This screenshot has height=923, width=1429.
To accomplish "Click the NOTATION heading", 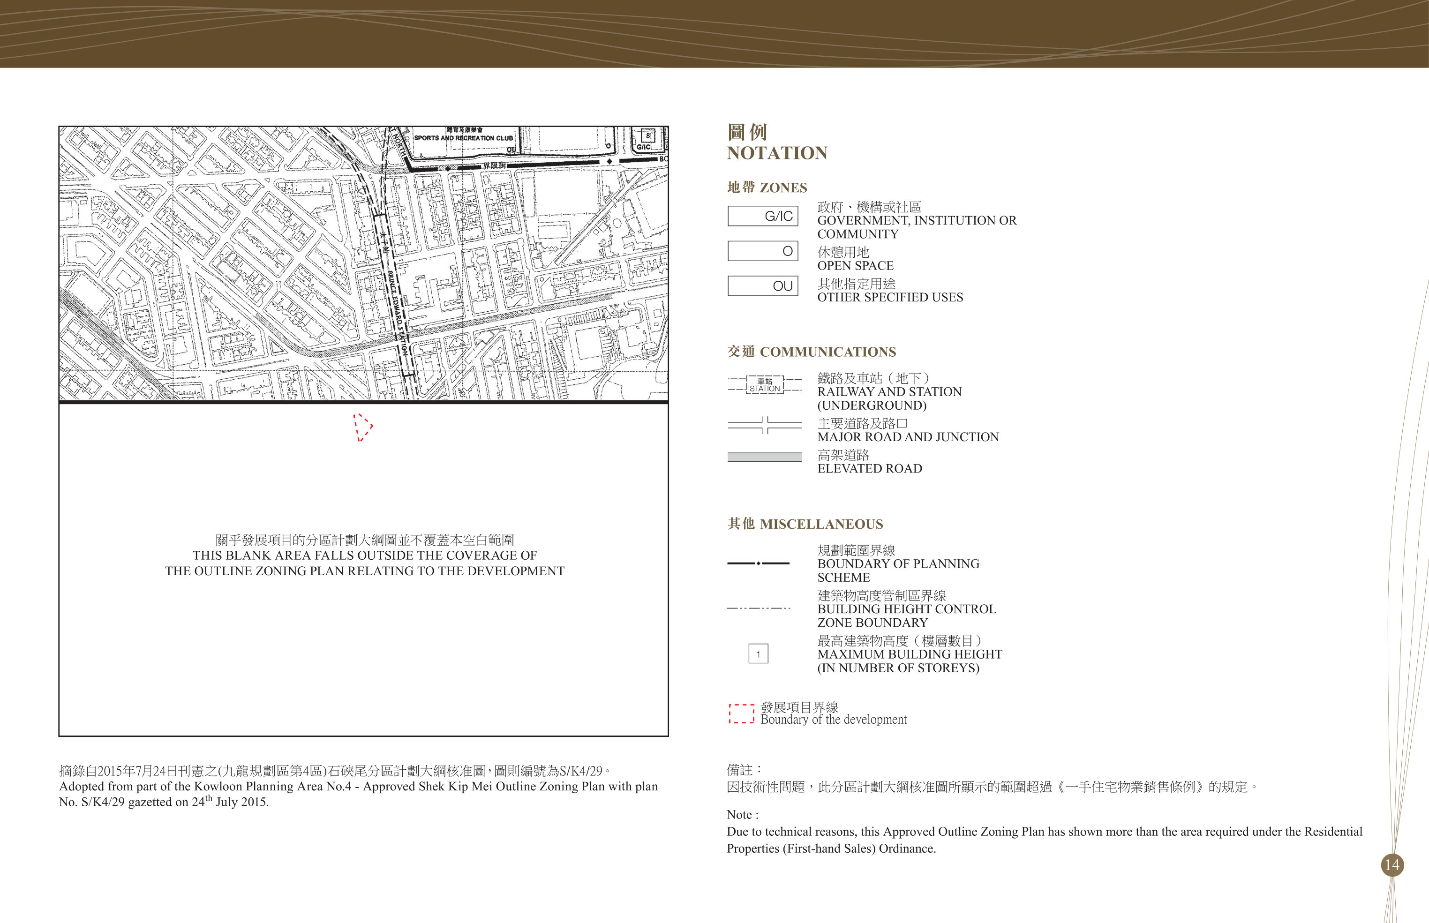I will (777, 153).
